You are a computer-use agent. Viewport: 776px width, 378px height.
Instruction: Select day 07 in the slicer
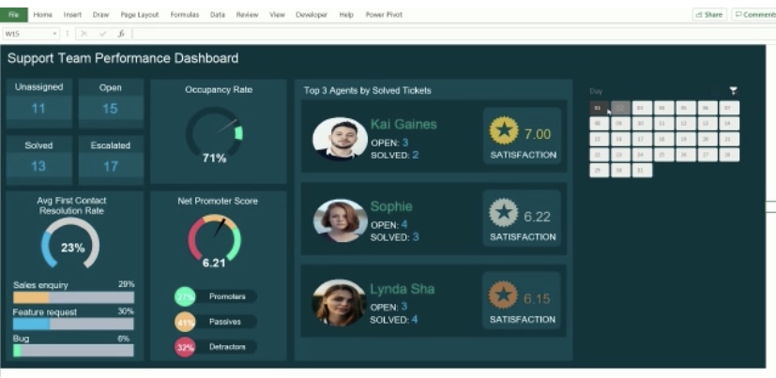[x=729, y=108]
